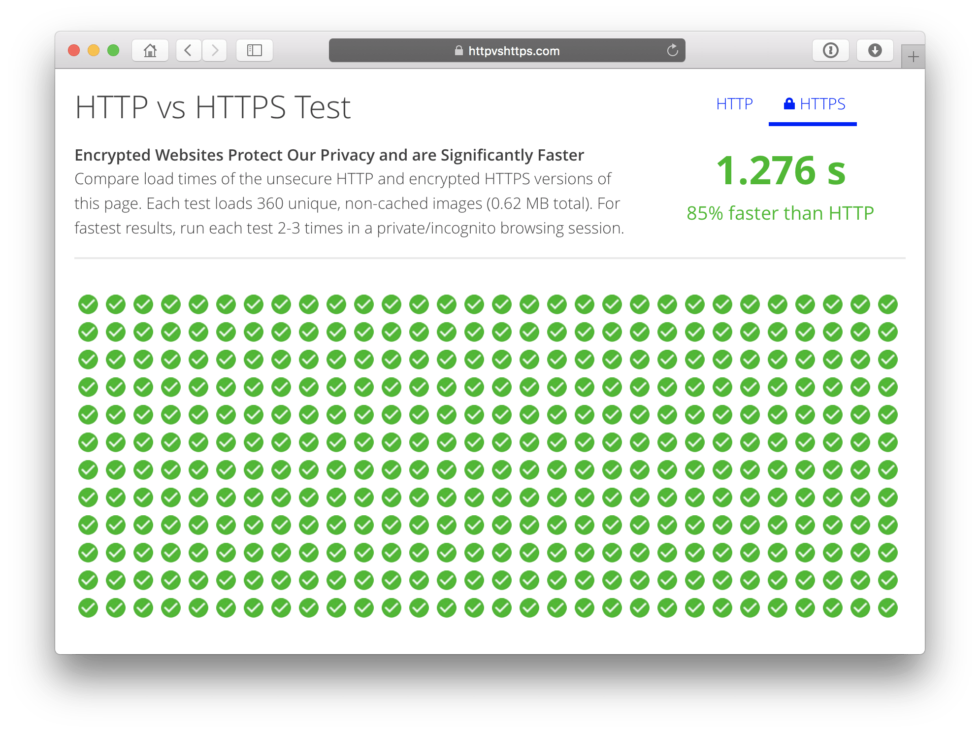
Task: Click the Home toolbar icon
Action: point(150,50)
